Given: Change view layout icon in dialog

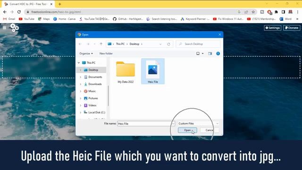Looking at the screenshot, I should pos(198,53).
